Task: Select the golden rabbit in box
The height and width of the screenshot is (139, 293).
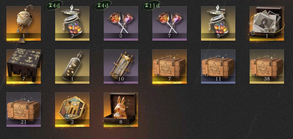Action: click(121, 110)
